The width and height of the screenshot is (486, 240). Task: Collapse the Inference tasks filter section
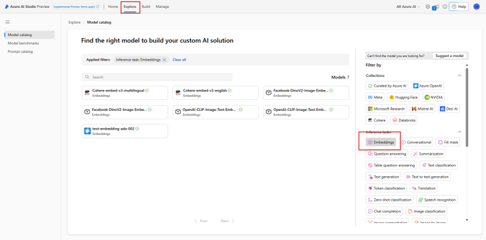click(459, 132)
